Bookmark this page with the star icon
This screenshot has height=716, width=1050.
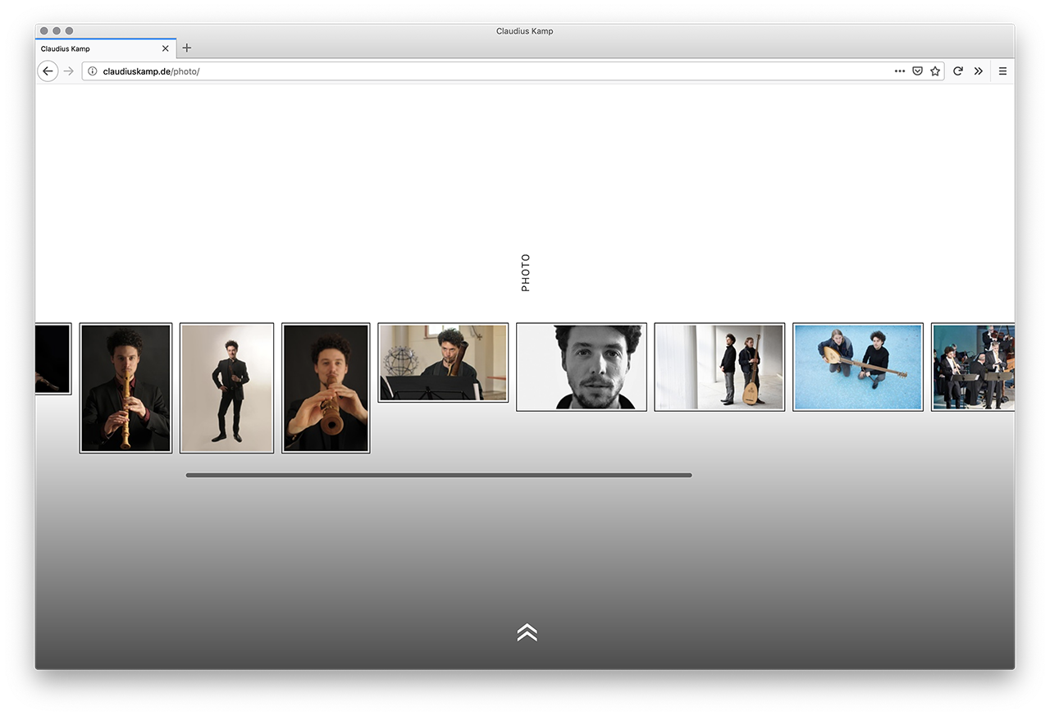[935, 71]
